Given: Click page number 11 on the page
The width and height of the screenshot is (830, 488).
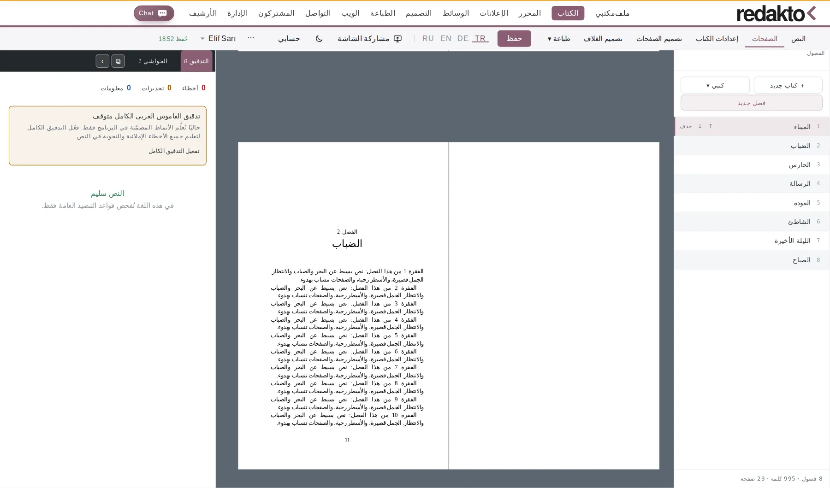Looking at the screenshot, I should pos(347,440).
